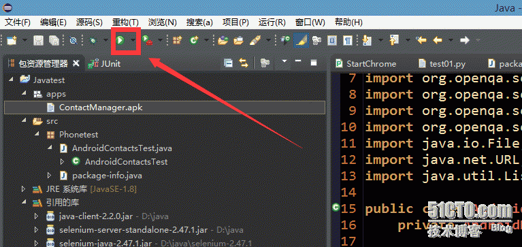Click the Run External Tools icon
522x247 pixels.
point(147,40)
